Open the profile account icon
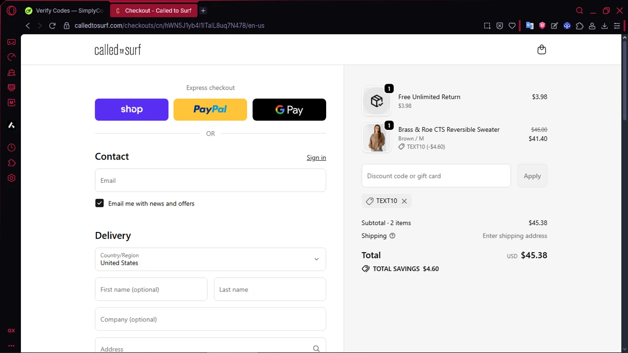This screenshot has height=353, width=628. tap(592, 26)
